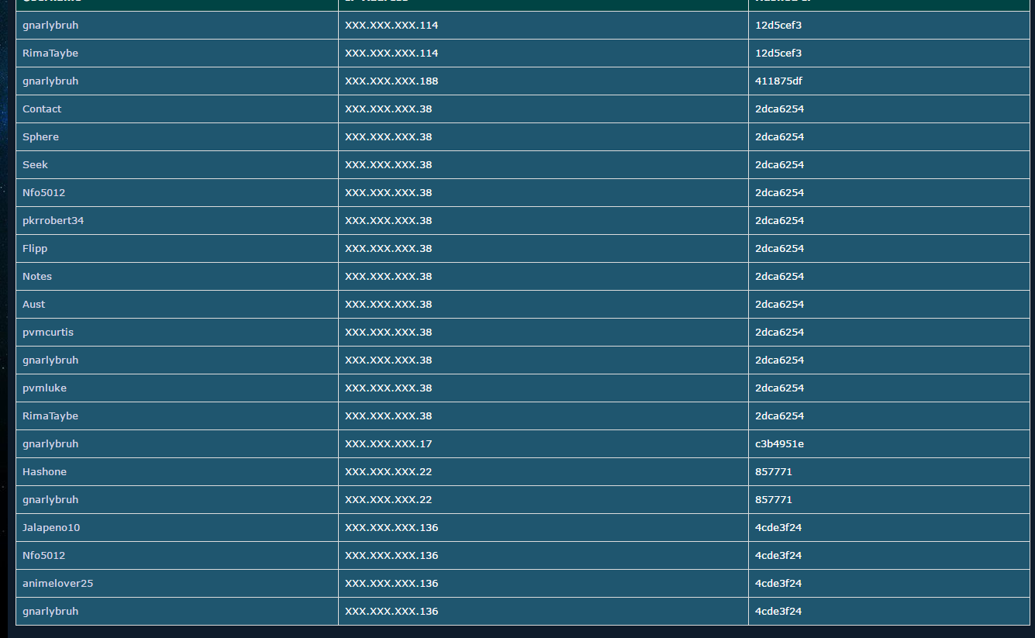Click the hashed IP in the Jalapeno10 row

pyautogui.click(x=778, y=528)
